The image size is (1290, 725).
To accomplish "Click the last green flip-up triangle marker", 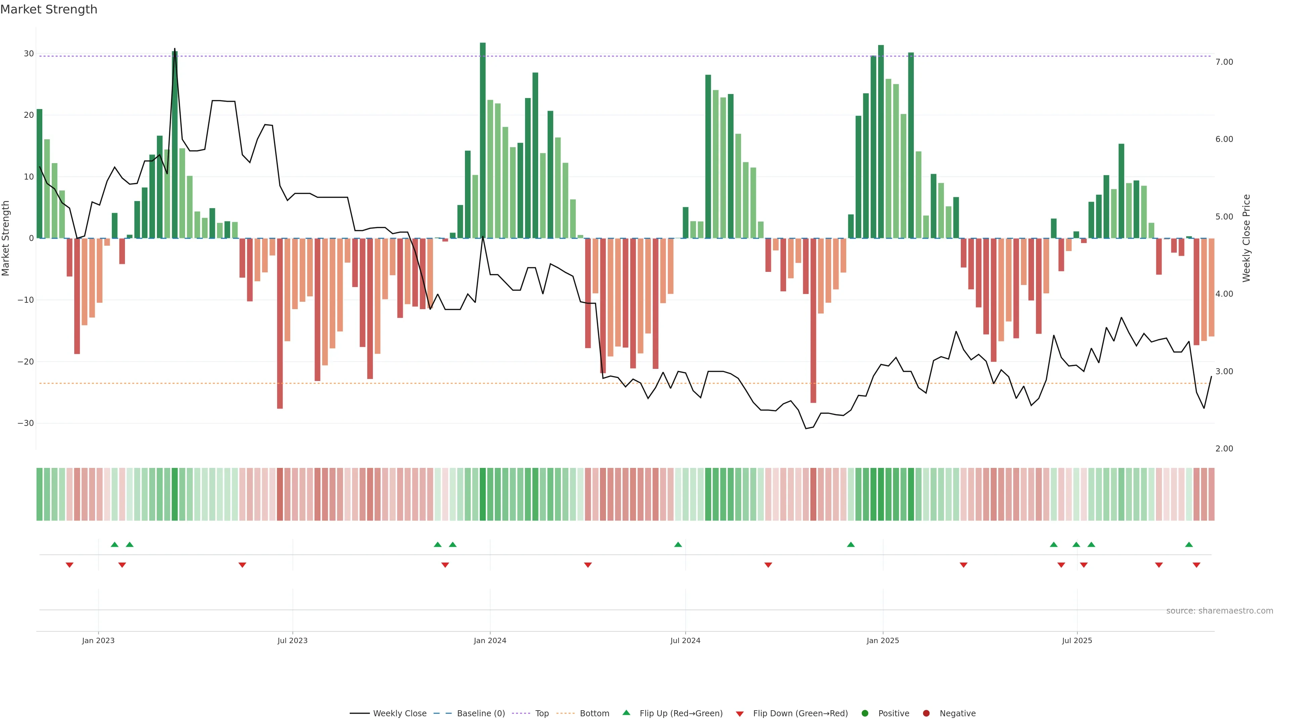I will pyautogui.click(x=1189, y=544).
